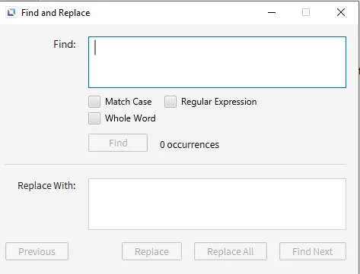Click the "0 occurrences" status text
Screen dimensions: 360x274
[190, 145]
